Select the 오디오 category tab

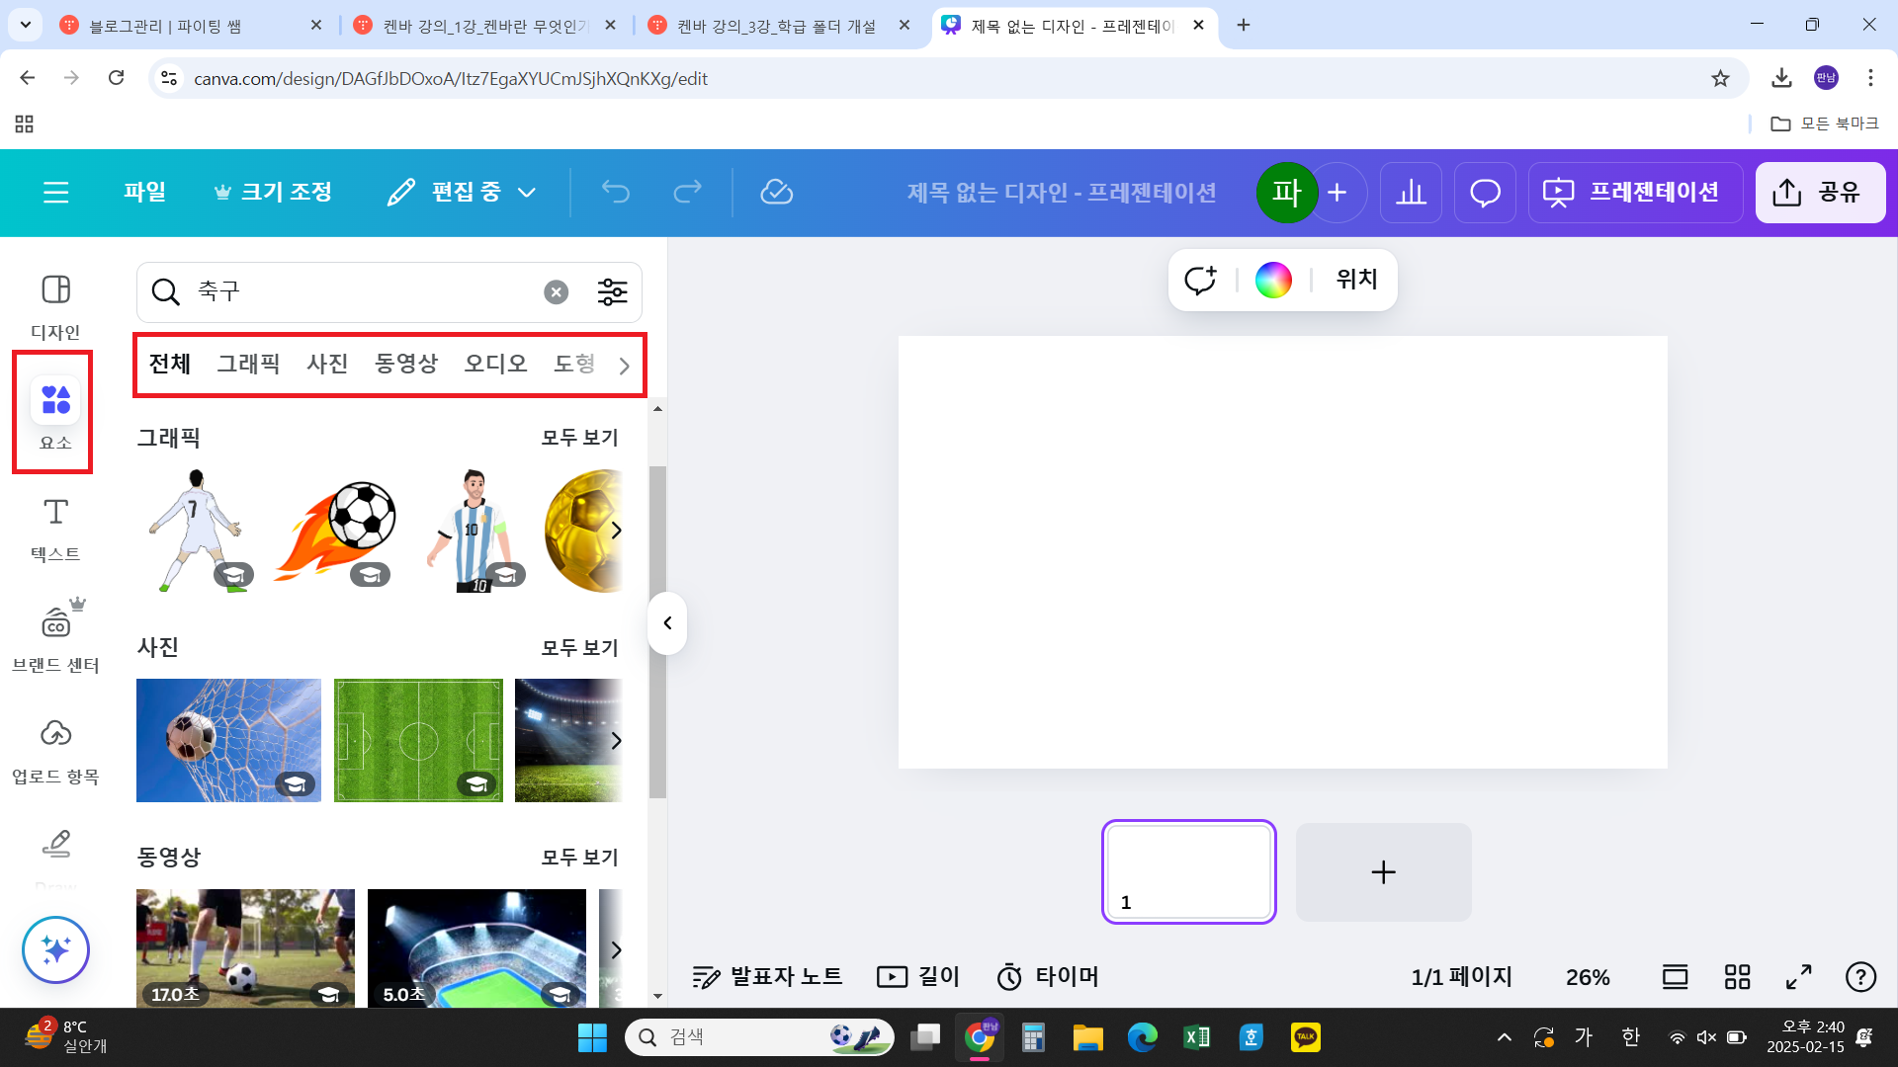point(495,364)
